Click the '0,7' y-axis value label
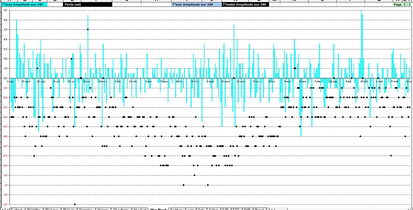This screenshot has height=210, width=413. pos(6,10)
